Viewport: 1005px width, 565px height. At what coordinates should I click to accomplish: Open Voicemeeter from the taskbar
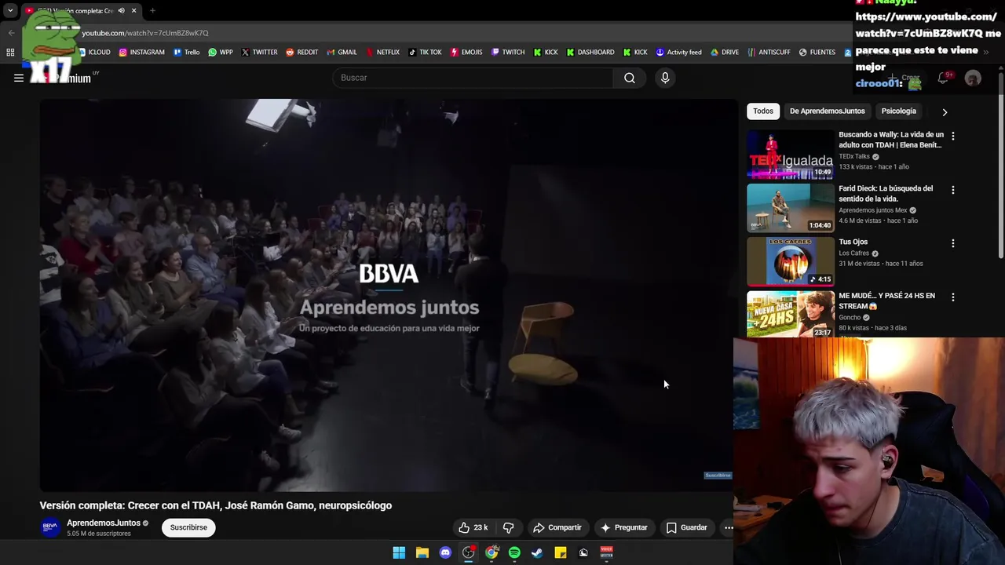point(606,552)
